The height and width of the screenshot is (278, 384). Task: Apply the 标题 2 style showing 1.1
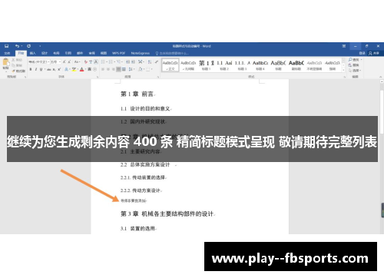click(224, 65)
